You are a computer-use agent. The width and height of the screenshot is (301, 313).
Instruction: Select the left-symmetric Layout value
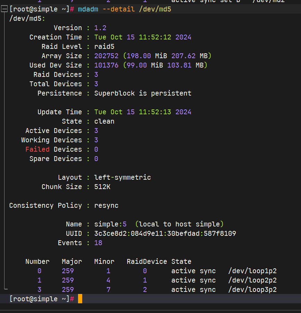(122, 177)
